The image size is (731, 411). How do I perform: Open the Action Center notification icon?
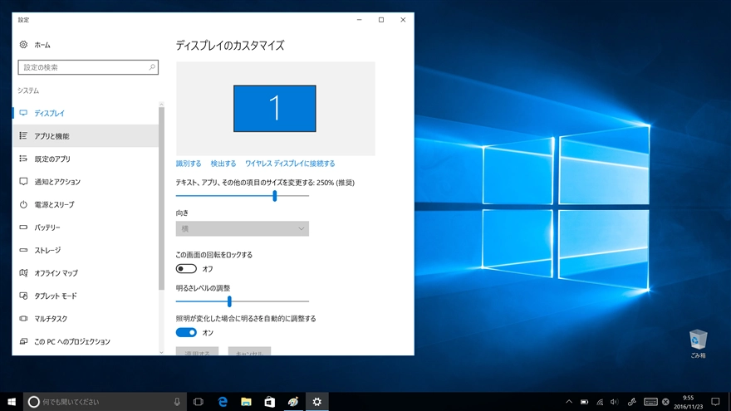tap(715, 402)
